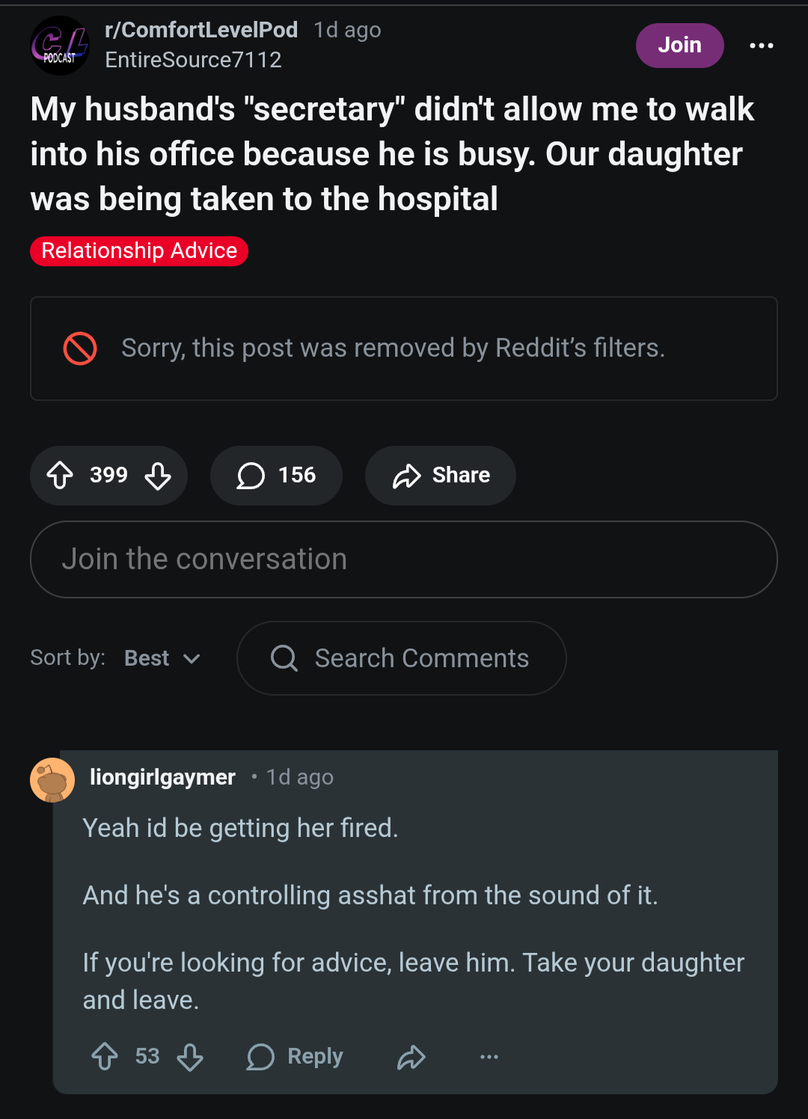Viewport: 808px width, 1119px height.
Task: Select the Relationship Advice flair
Action: point(139,251)
